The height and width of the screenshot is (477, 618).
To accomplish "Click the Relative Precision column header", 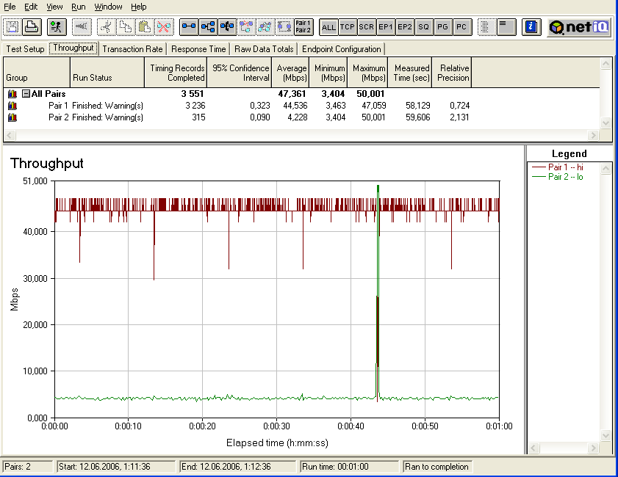I will click(x=452, y=73).
